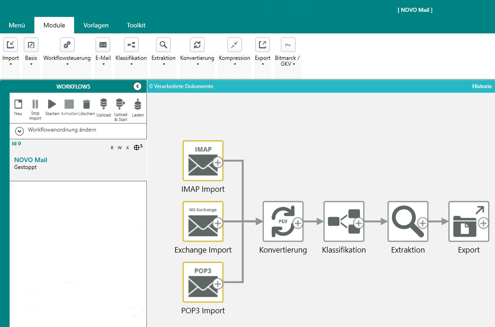Screen dimensions: 495x327
Task: Expand Extraktion dropdown arrow in ribbon
Action: (x=163, y=64)
